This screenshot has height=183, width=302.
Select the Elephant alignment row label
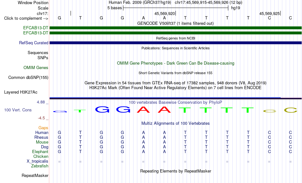pyautogui.click(x=40, y=152)
